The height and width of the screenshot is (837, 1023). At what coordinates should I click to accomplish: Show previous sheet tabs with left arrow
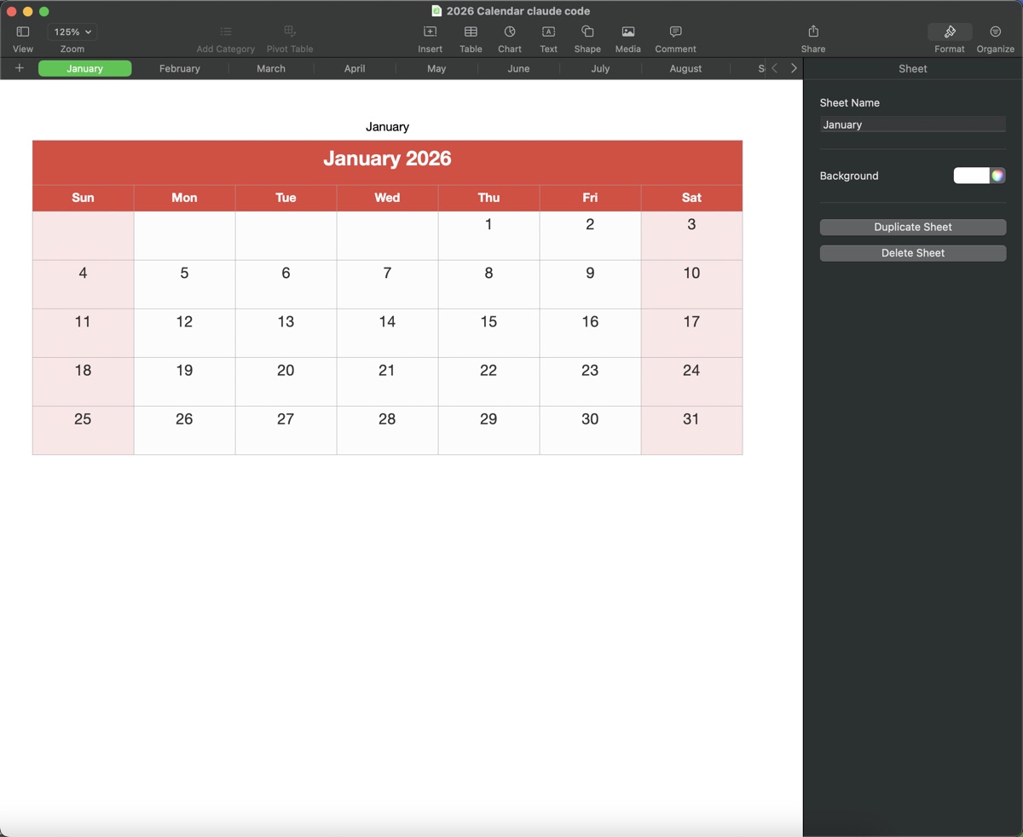(774, 68)
